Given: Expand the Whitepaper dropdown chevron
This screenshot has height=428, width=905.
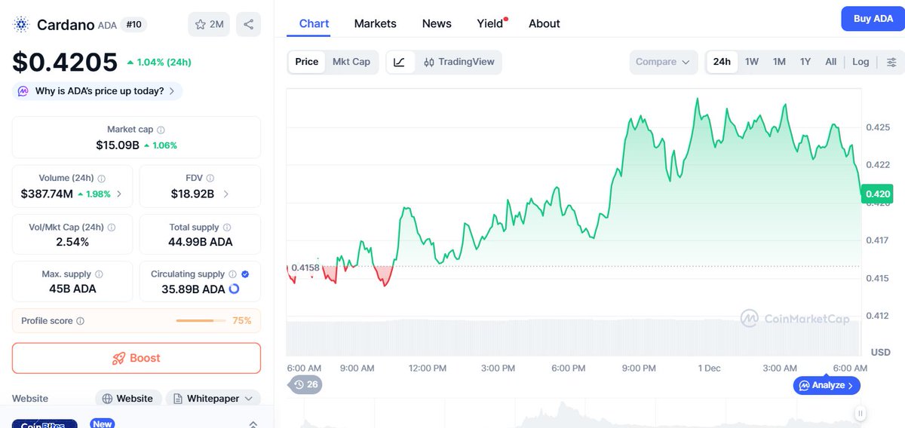Looking at the screenshot, I should (x=248, y=399).
